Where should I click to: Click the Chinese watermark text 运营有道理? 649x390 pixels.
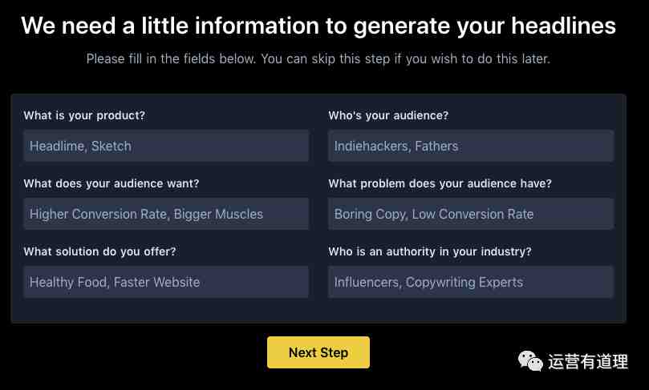pyautogui.click(x=588, y=361)
